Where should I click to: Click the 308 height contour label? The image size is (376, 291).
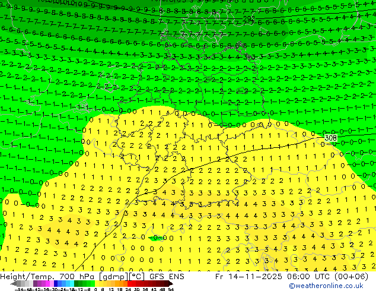pos(331,138)
